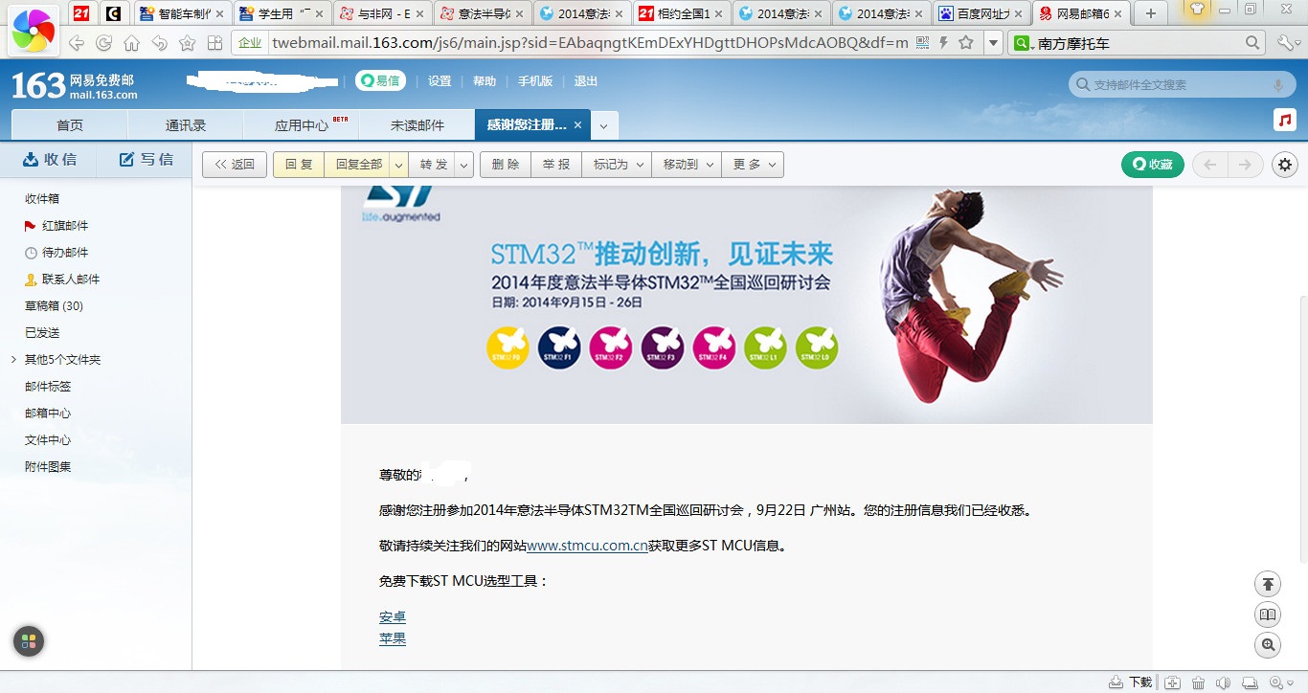Click the QR code icon in the address bar

922,43
